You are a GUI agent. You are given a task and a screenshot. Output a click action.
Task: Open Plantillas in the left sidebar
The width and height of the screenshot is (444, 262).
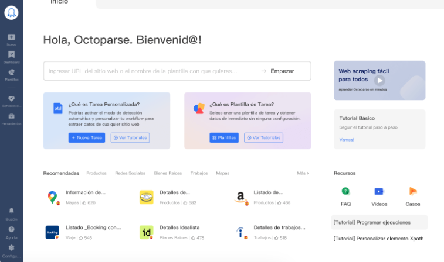11,74
